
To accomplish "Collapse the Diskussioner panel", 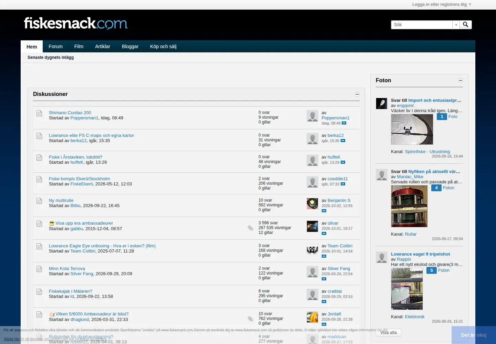I will 357,94.
